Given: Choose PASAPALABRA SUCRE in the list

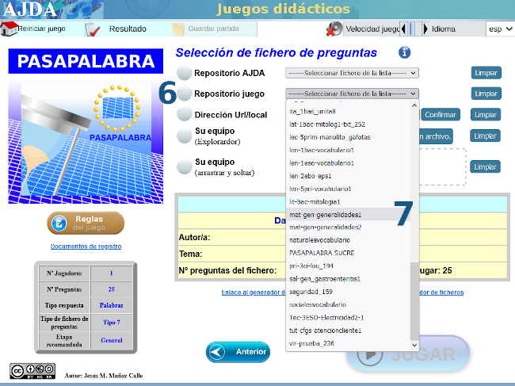Looking at the screenshot, I should click(x=321, y=253).
